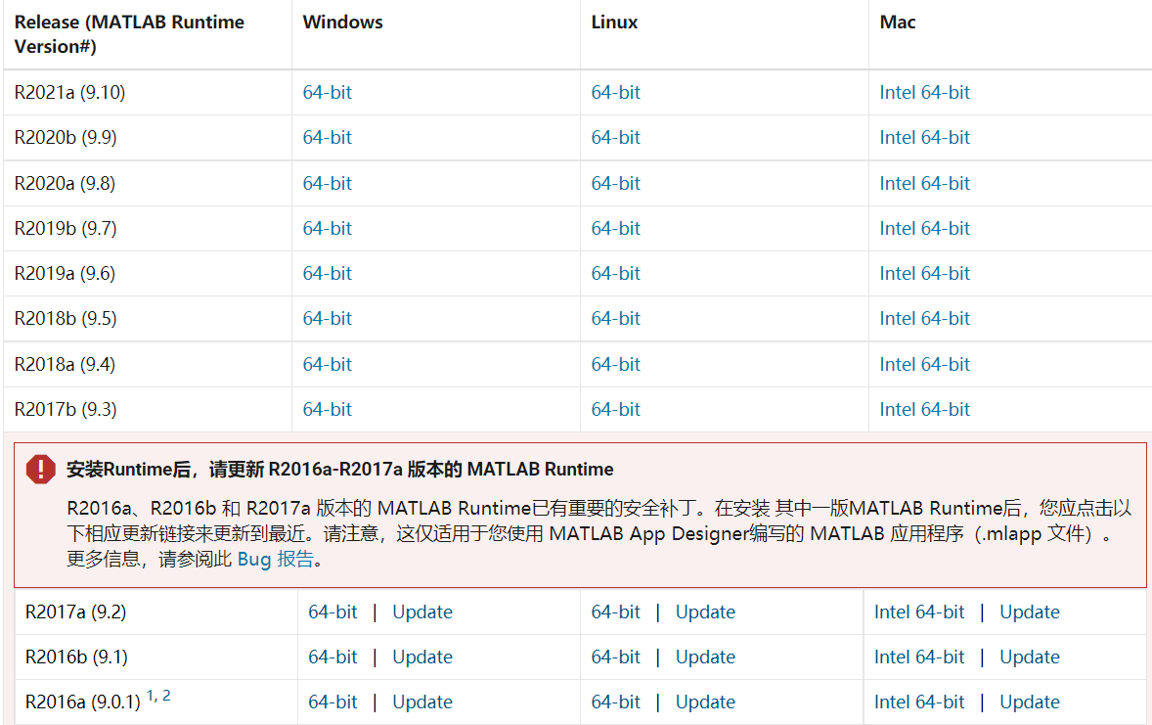The height and width of the screenshot is (725, 1152).
Task: Click the red warning icon in the notice box
Action: [x=40, y=469]
